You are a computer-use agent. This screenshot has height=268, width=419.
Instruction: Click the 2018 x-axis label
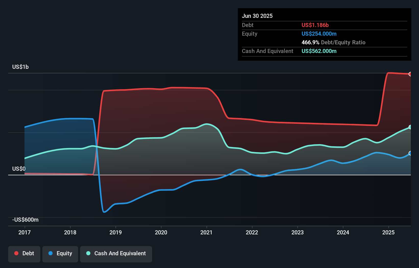[x=70, y=232]
